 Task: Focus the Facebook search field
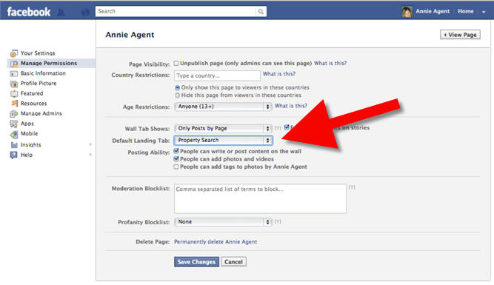(176, 11)
